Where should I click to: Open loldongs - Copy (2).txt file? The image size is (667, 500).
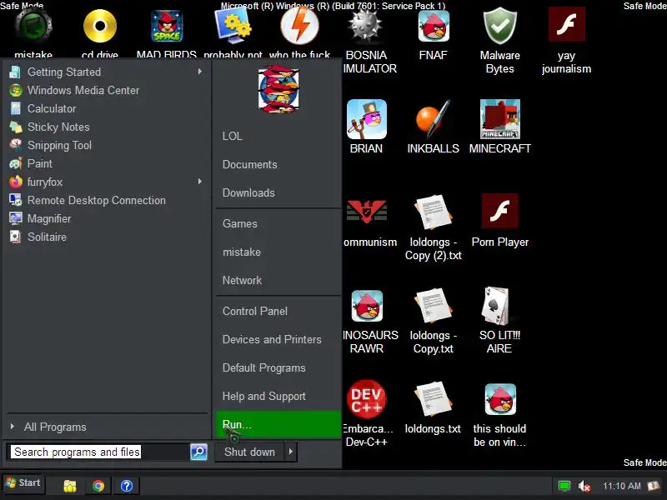click(x=433, y=212)
